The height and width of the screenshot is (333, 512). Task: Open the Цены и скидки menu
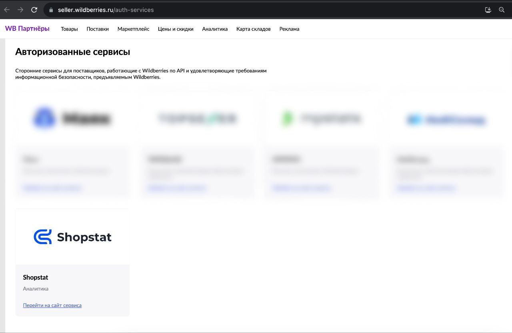[x=176, y=29]
